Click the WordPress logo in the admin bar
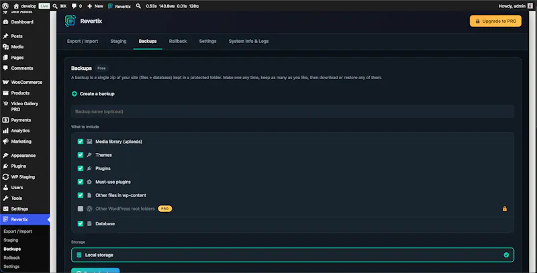Image resolution: width=537 pixels, height=273 pixels. tap(5, 6)
